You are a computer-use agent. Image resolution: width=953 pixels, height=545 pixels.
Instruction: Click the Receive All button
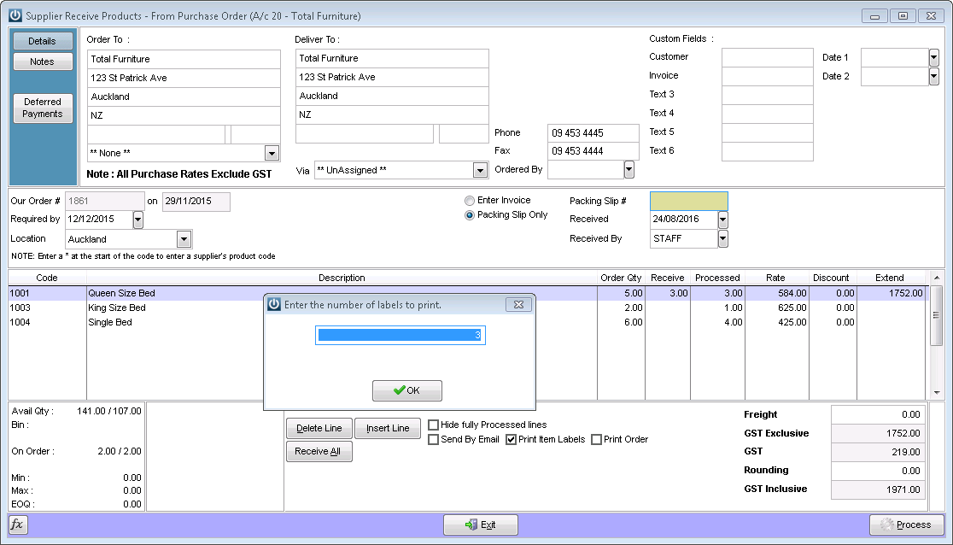(319, 451)
